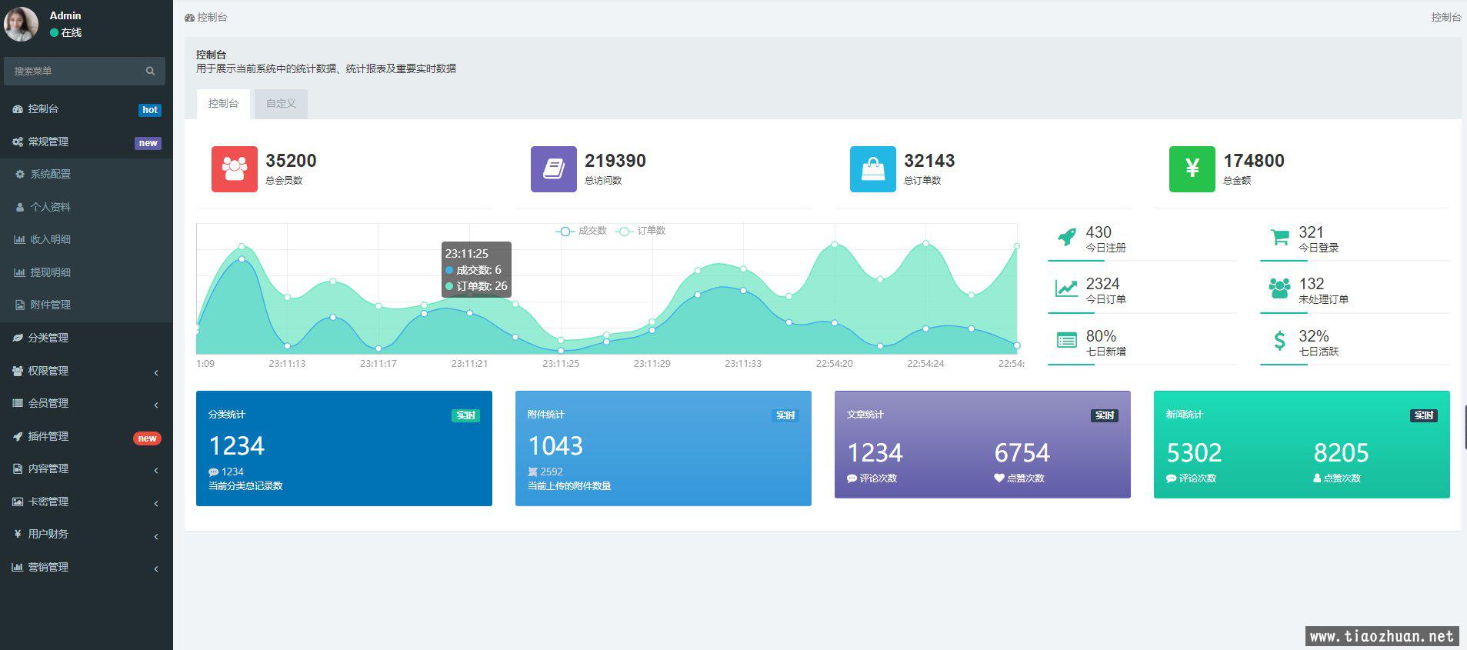
Task: Click the 用户财务 yen icon in sidebar
Action: [x=18, y=534]
